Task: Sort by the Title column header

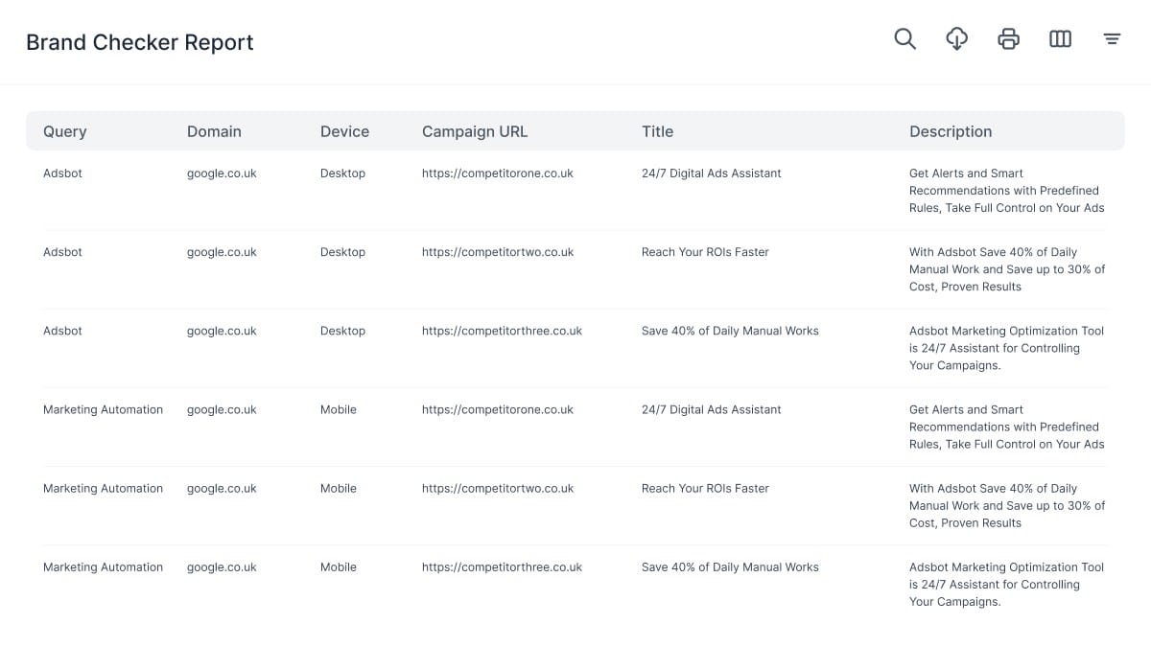Action: 657,131
